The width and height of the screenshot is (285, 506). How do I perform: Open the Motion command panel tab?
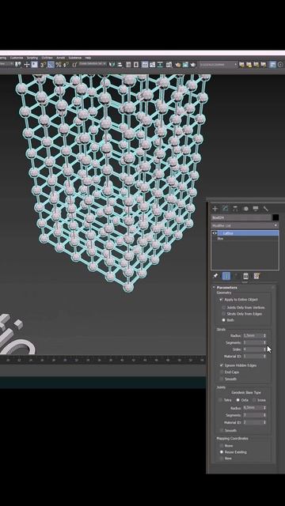point(245,209)
